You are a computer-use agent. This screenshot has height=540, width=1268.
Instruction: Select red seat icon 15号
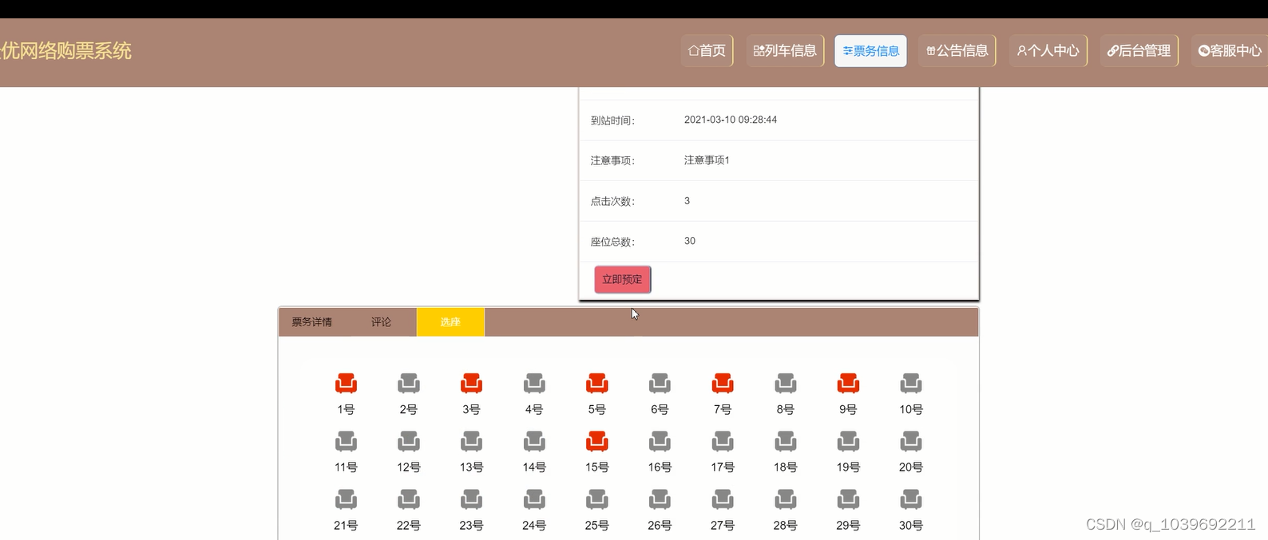597,441
